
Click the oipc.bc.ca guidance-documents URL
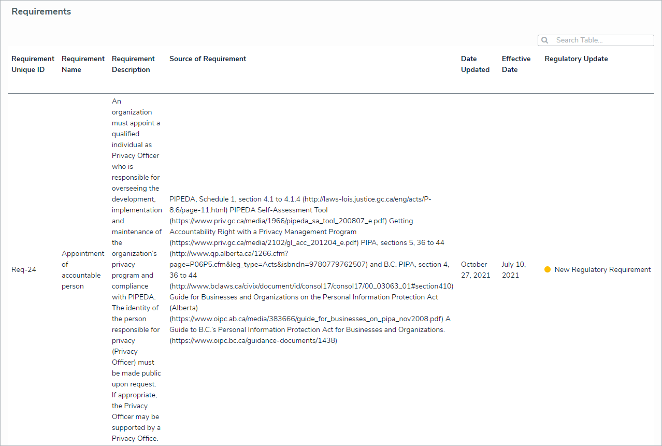point(253,341)
